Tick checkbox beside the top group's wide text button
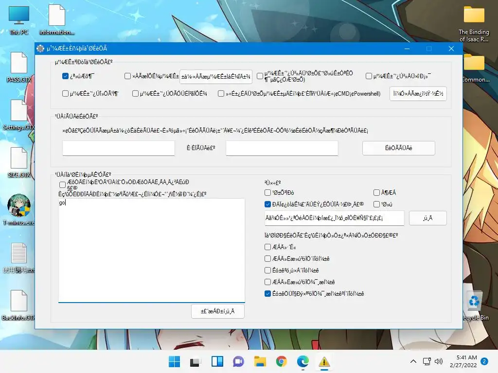Viewport: 498px width, 373px height. (128, 76)
